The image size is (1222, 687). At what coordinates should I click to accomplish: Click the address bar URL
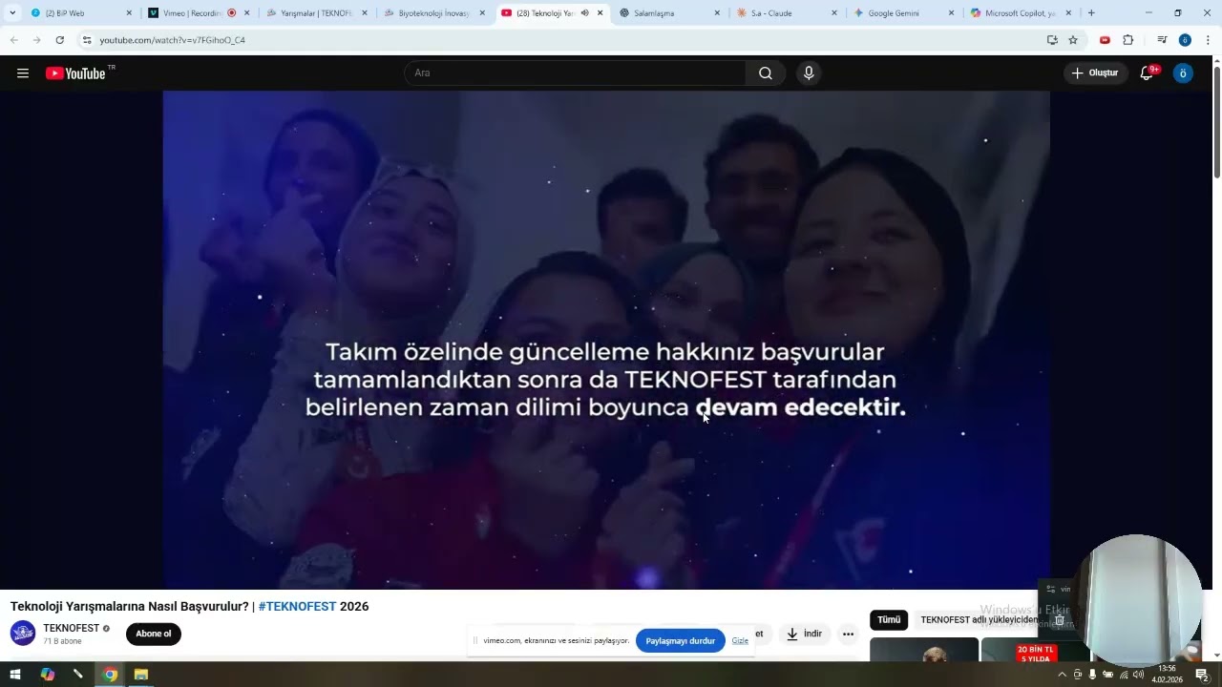coord(173,40)
